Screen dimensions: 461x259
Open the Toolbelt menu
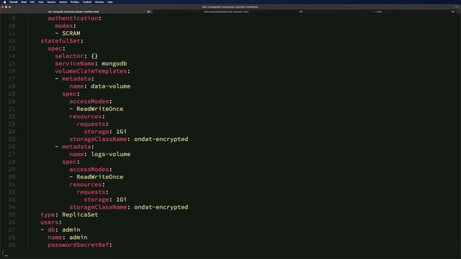point(86,2)
